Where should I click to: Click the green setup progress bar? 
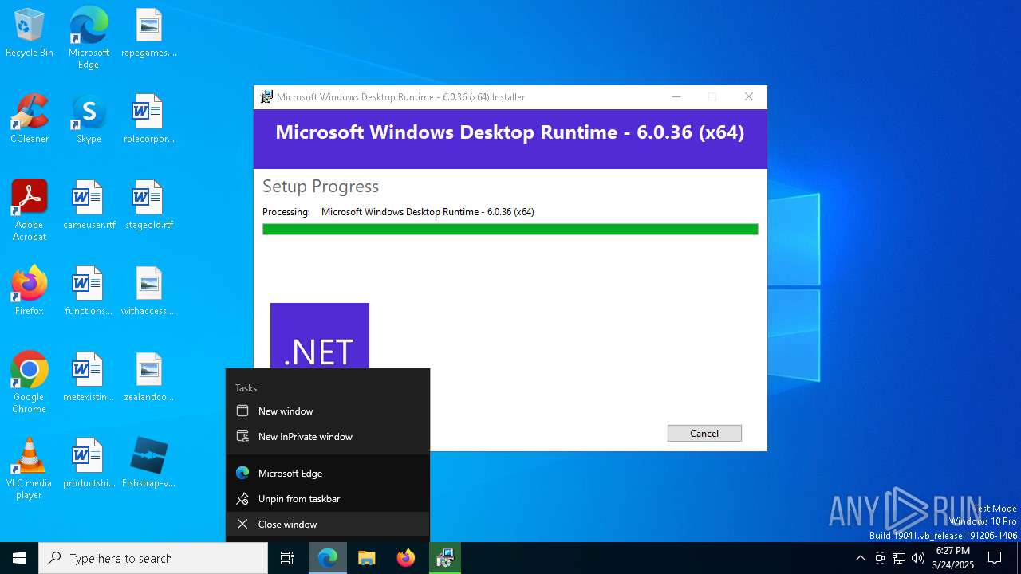pyautogui.click(x=510, y=230)
